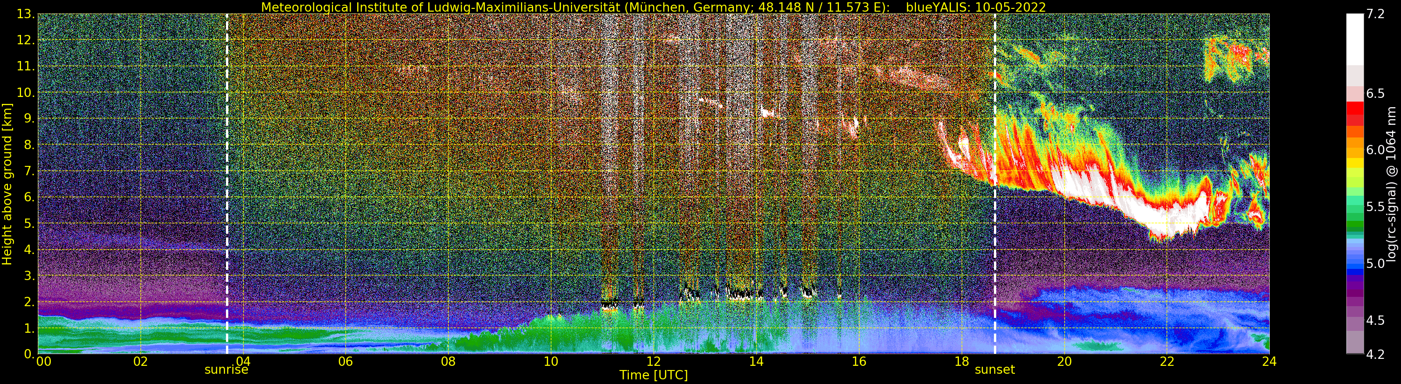Click height axis tick label '8.'
This screenshot has width=1401, height=384.
29,145
